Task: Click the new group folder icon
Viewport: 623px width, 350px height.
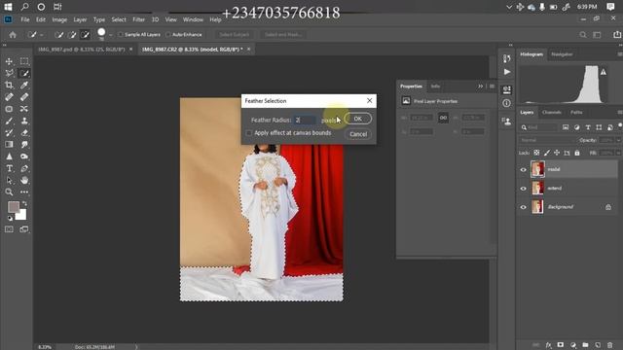Action: [585, 345]
